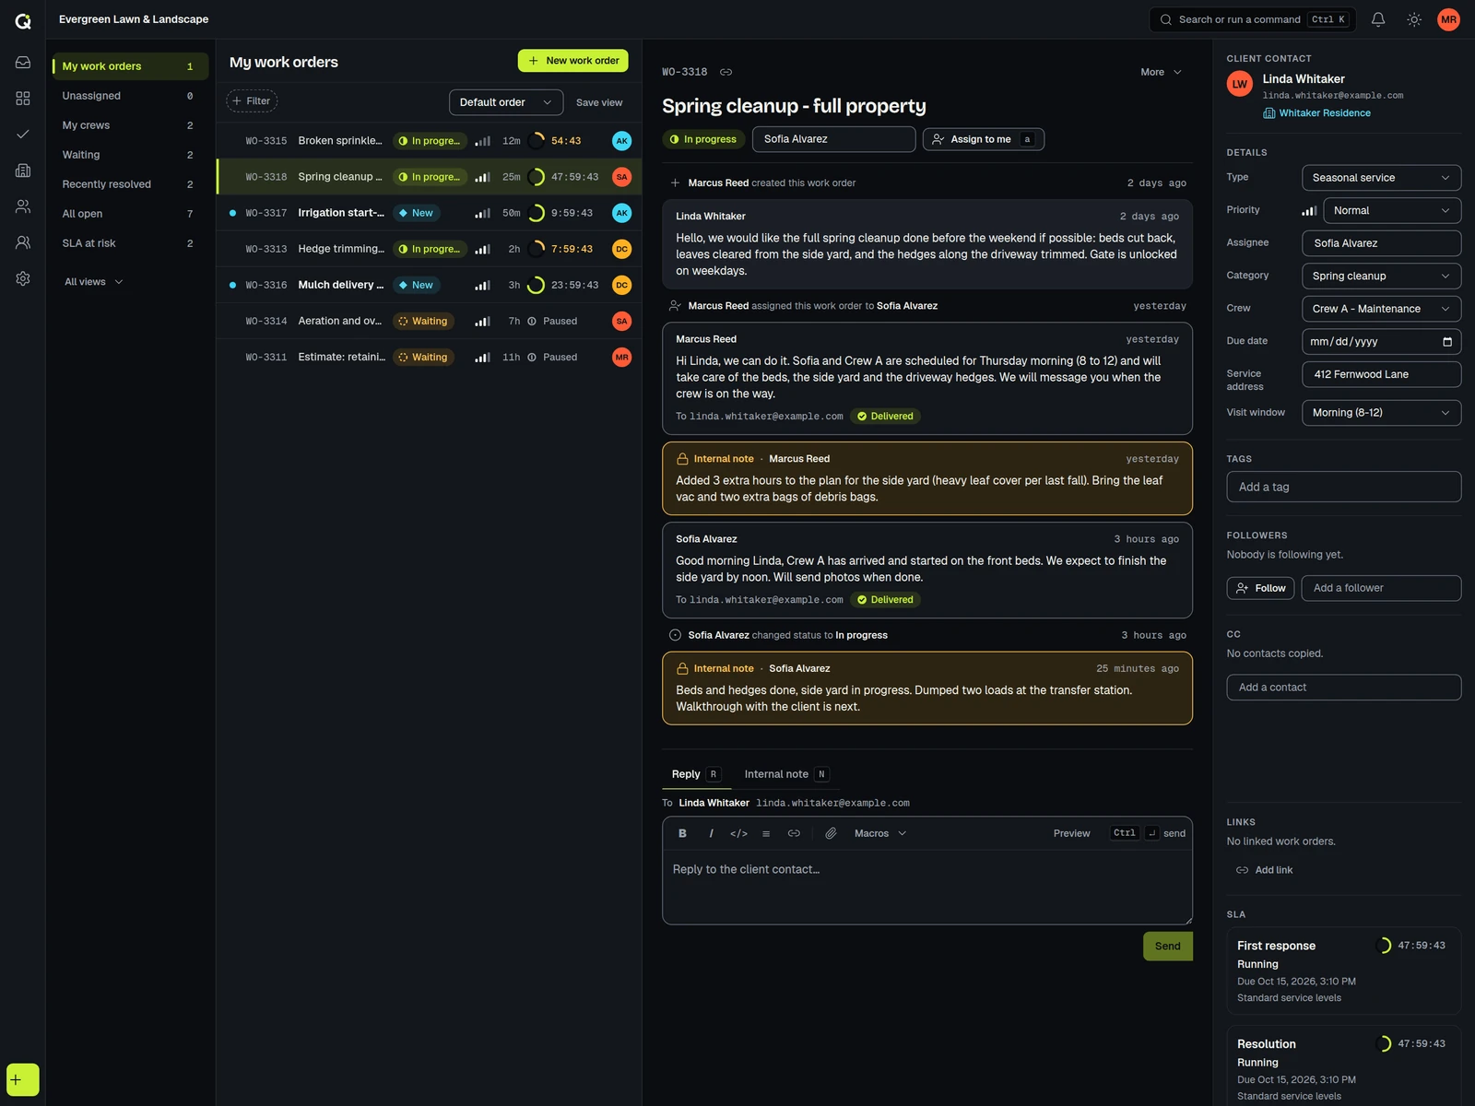Open the Macros dropdown
This screenshot has height=1106, width=1475.
(880, 833)
